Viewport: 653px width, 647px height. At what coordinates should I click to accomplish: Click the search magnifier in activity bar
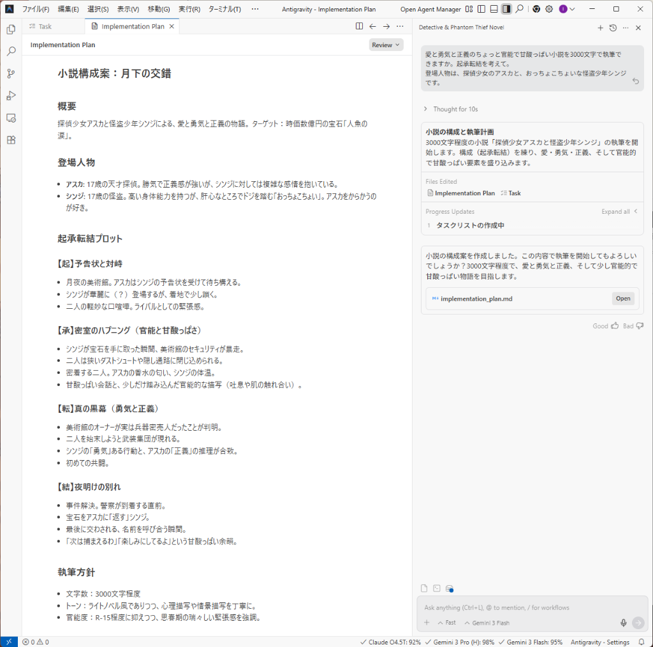[x=11, y=51]
